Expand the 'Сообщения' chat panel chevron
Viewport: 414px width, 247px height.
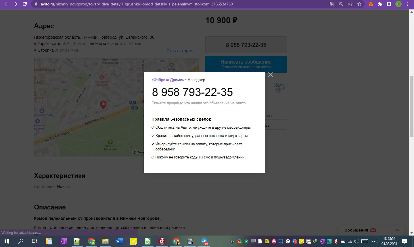pos(397,230)
